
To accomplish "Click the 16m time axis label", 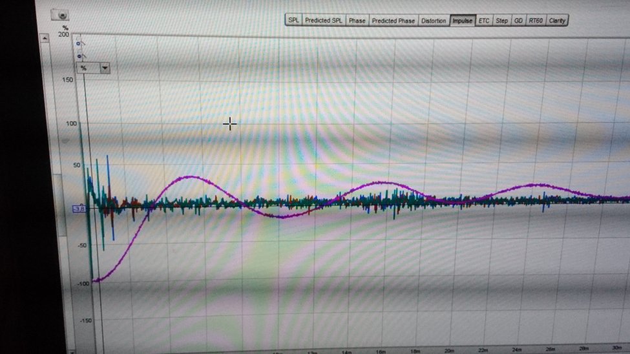I will pos(381,351).
